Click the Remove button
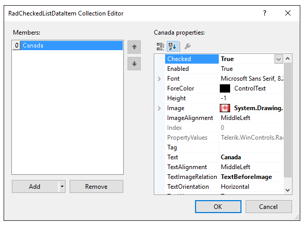Screen dimensions: 307x226 96,186
